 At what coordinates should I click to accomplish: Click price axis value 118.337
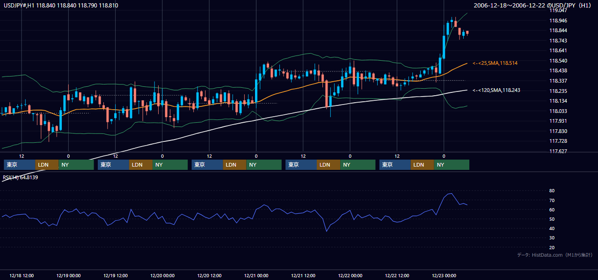[x=559, y=81]
